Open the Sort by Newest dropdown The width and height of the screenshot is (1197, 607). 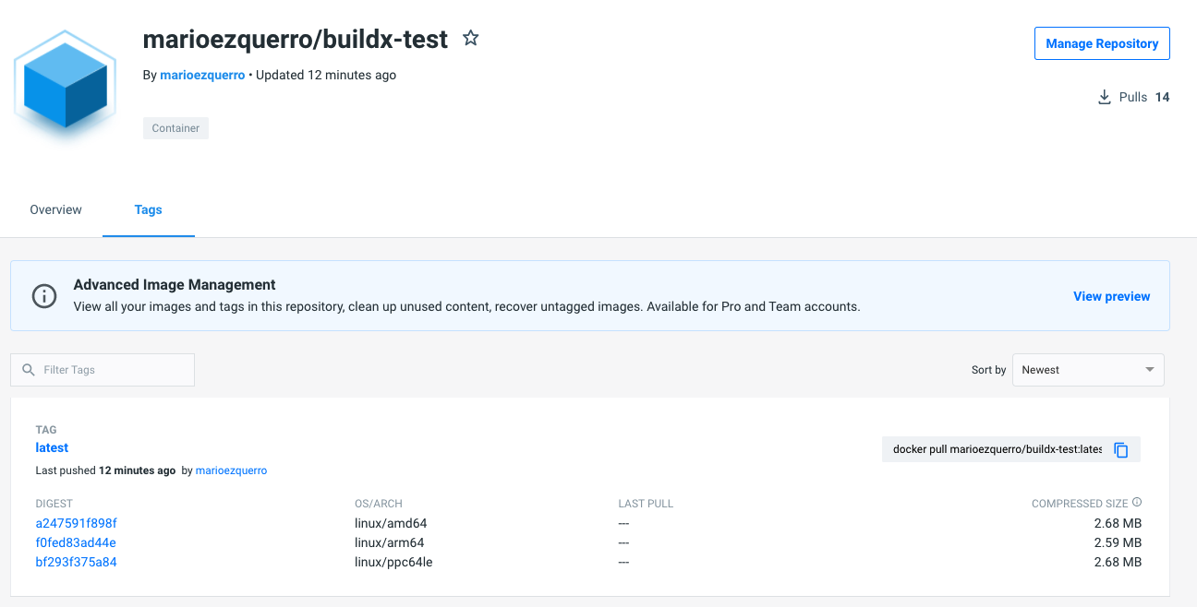coord(1088,370)
